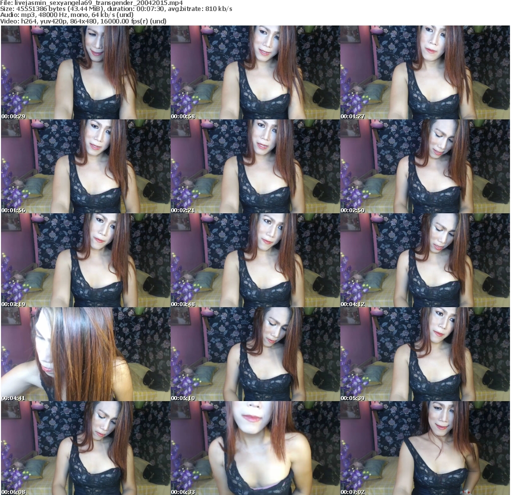This screenshot has height=495, width=511.
Task: View the last thumbnail marked 00:07:02
Action: pos(425,449)
